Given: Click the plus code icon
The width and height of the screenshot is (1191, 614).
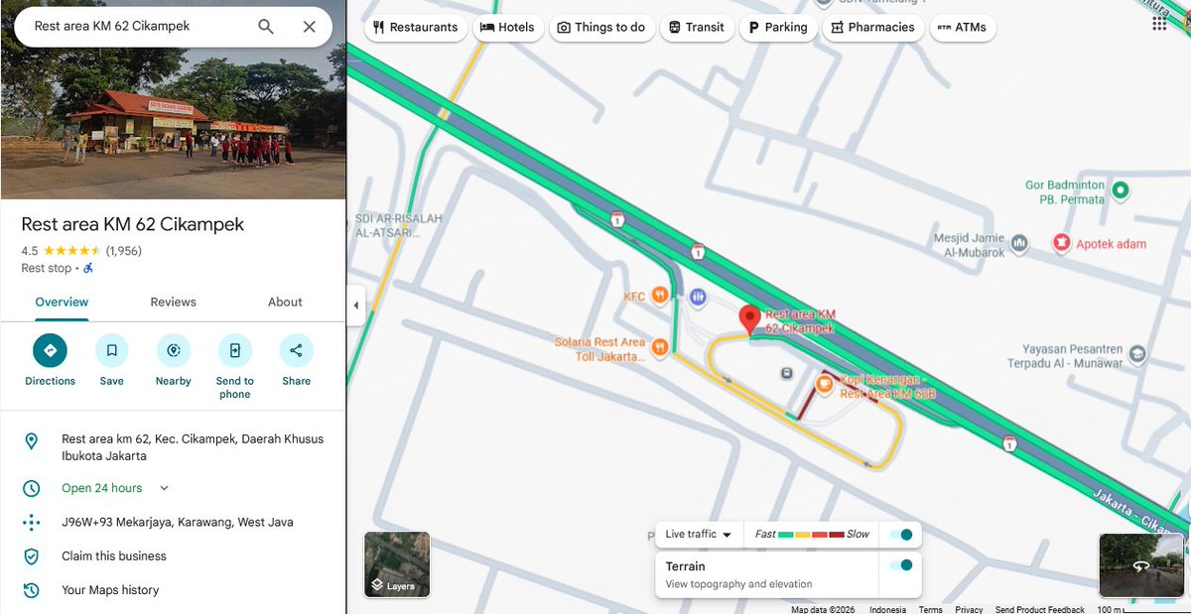Looking at the screenshot, I should tap(31, 522).
